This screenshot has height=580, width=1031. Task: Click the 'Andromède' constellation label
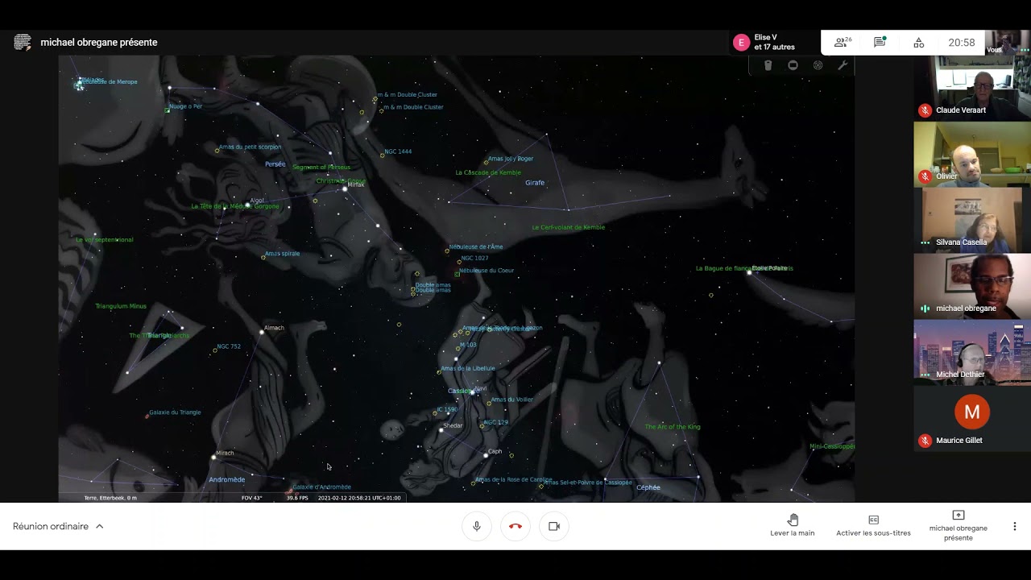pyautogui.click(x=227, y=480)
